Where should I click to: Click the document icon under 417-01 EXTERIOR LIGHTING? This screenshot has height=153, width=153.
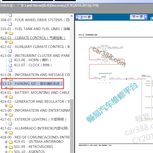click(x=10, y=124)
